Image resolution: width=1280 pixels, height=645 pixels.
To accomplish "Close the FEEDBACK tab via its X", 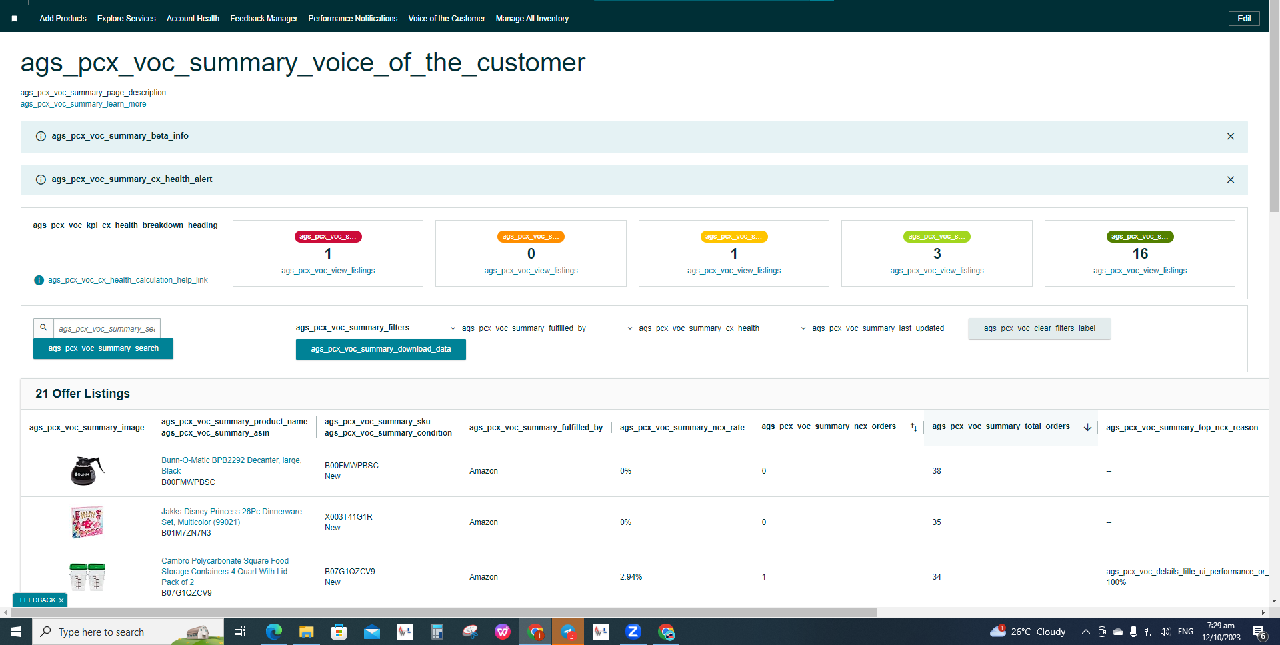I will pyautogui.click(x=61, y=600).
